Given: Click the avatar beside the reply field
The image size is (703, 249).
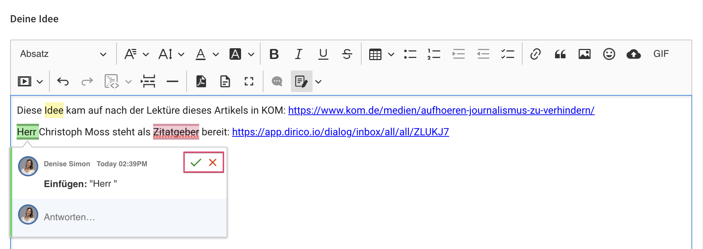Looking at the screenshot, I should click(28, 214).
